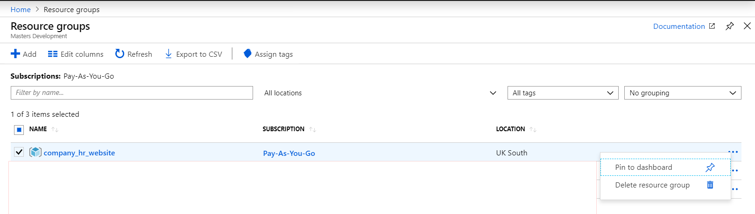Open the company_hr_website resource group

pos(79,153)
